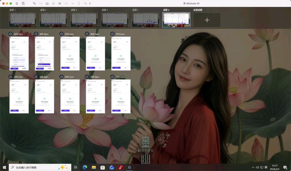Switch to virtual desktop 3 thumbnail
The image size is (291, 171).
(84, 20)
